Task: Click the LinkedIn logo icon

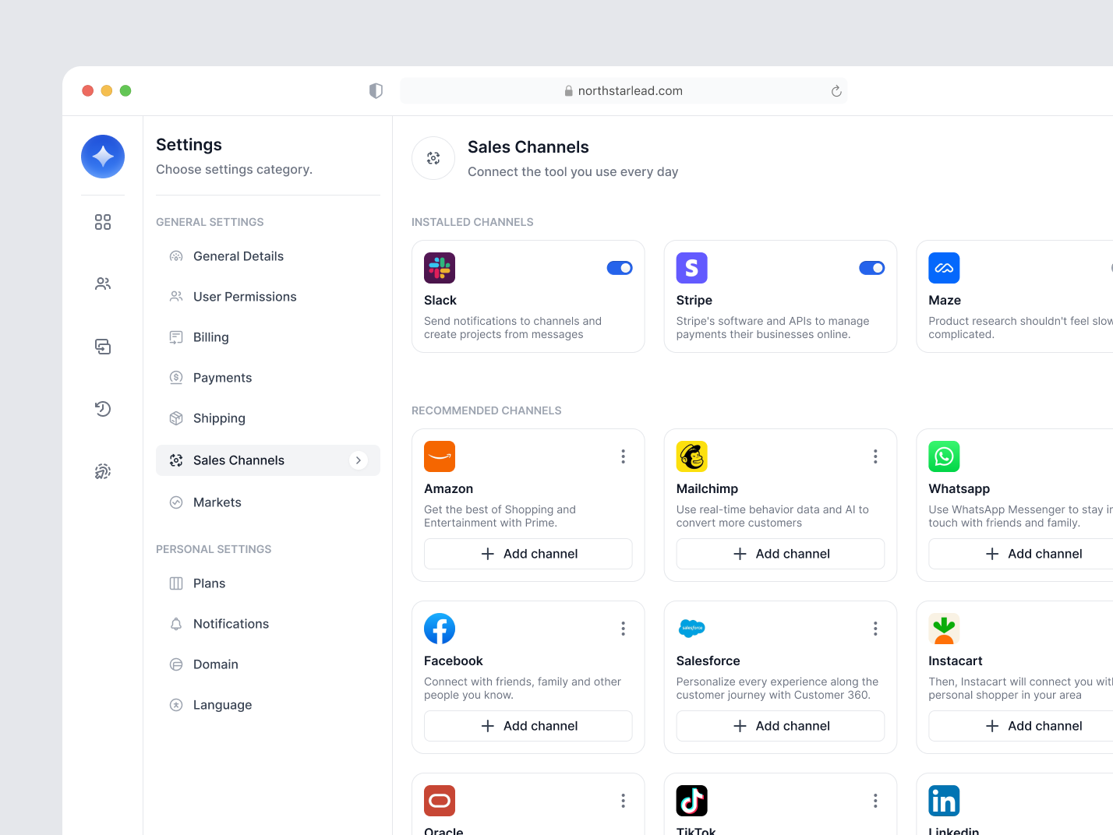Action: point(944,801)
